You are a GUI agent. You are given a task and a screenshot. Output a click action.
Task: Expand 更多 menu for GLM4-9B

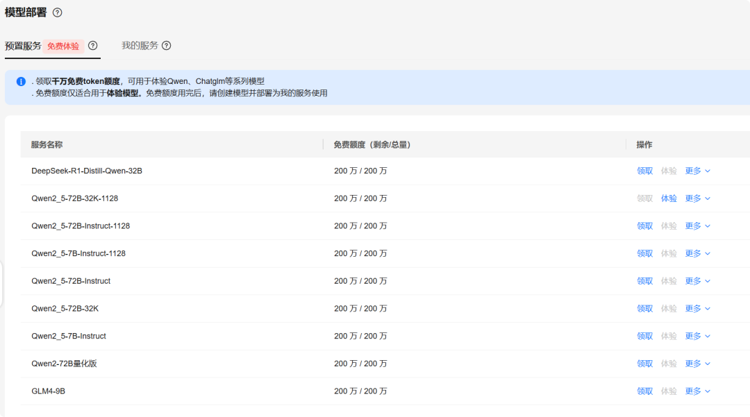[x=697, y=391]
